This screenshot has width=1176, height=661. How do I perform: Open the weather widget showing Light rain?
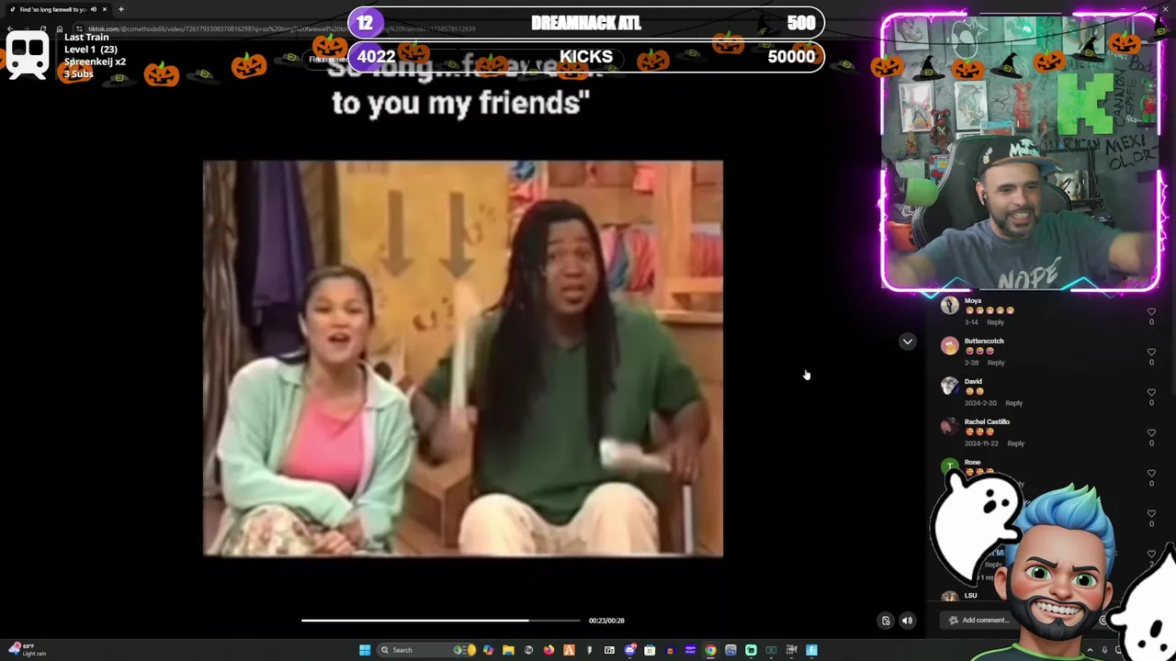(26, 649)
